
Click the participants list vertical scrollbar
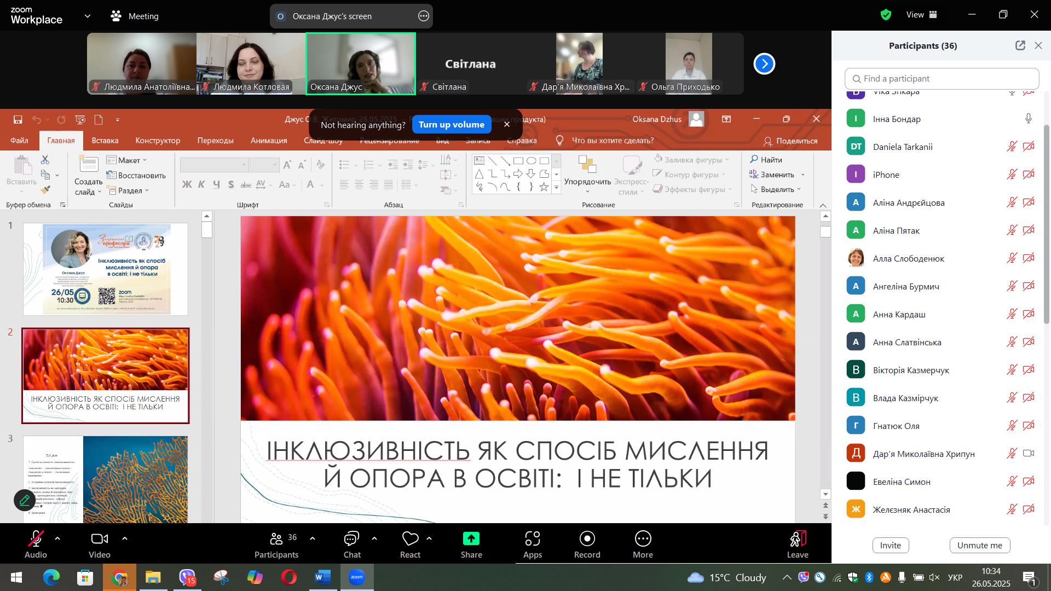tap(1047, 224)
